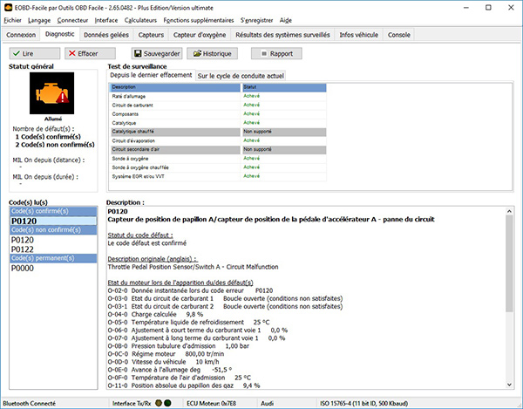Switch to the Infos véhicule tab
The image size is (523, 409).
point(358,35)
